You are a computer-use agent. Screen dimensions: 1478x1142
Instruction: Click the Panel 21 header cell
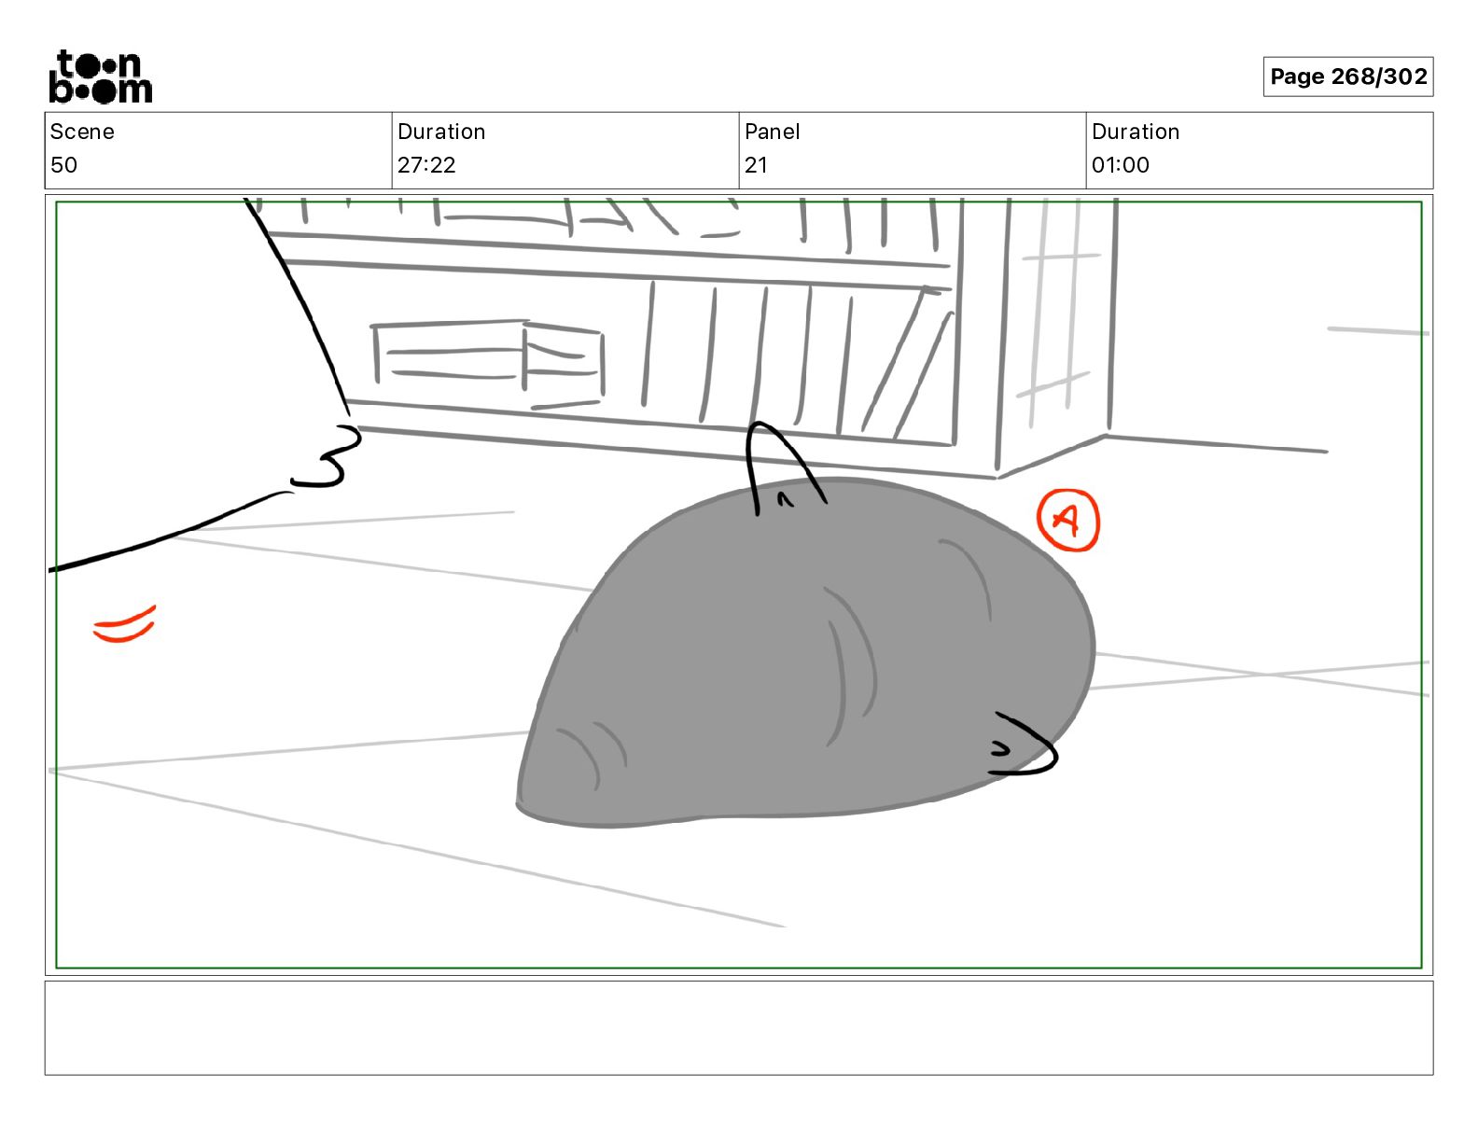[913, 150]
